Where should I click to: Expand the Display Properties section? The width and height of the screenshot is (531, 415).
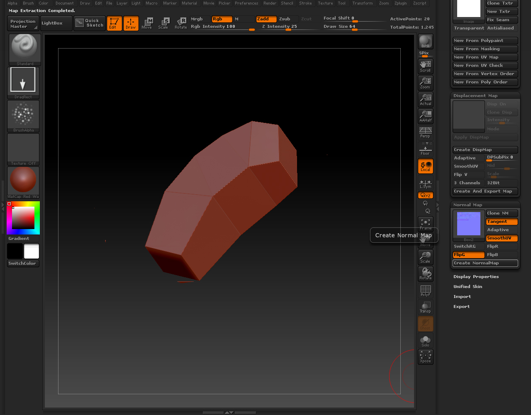(x=476, y=277)
